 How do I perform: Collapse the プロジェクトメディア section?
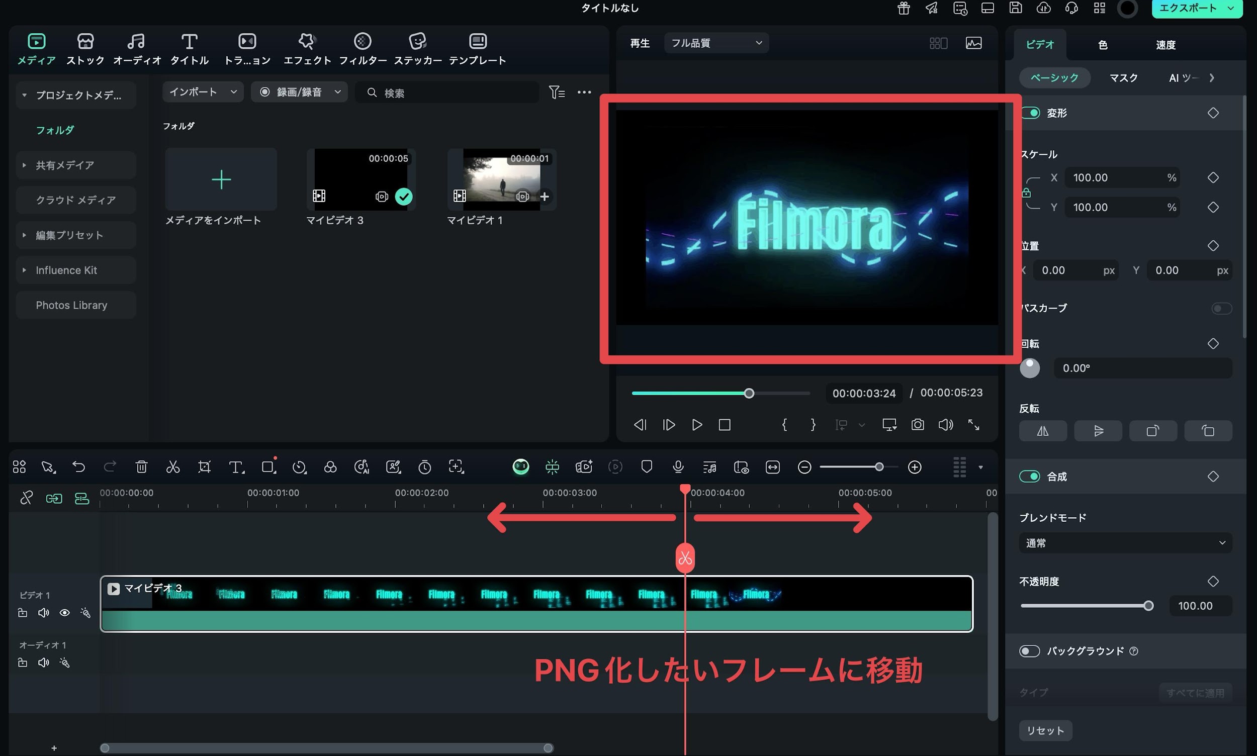(24, 96)
